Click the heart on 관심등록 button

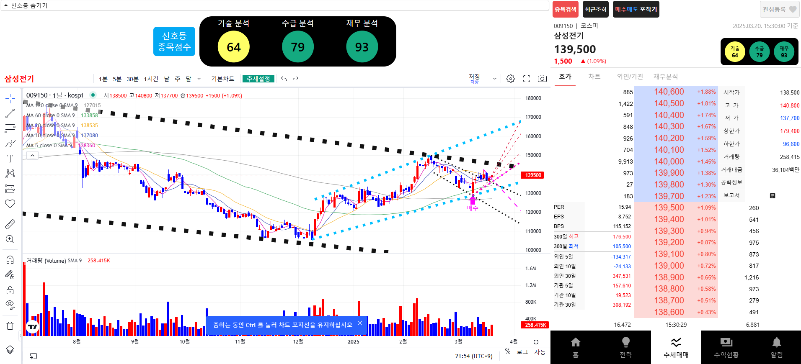coord(793,9)
